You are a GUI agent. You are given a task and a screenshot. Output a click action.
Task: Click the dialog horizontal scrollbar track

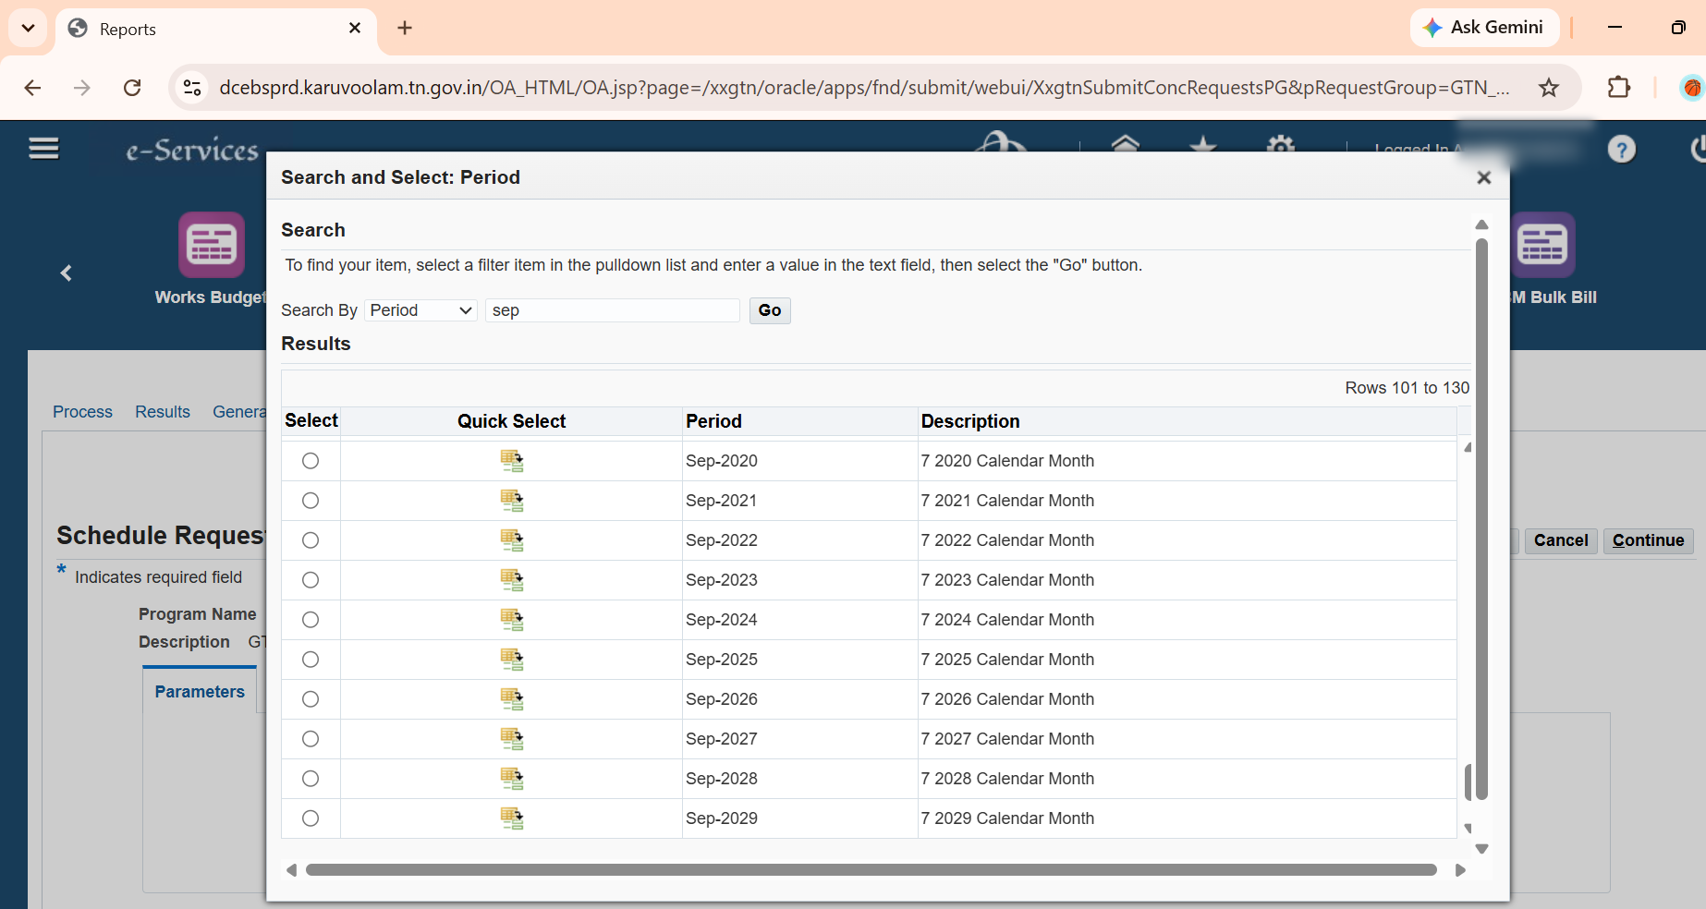[x=871, y=870]
